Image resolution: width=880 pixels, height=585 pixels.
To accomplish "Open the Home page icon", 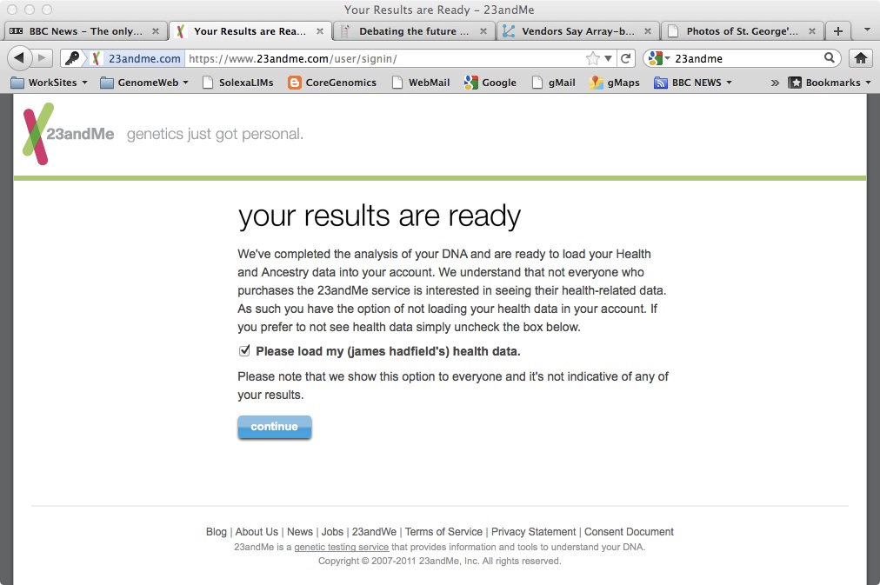I will [861, 58].
